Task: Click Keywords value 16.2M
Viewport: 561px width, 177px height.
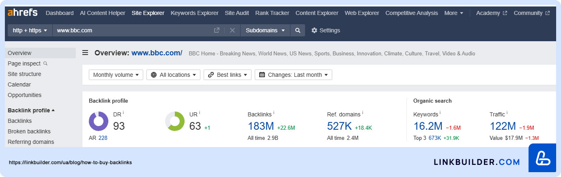Action: pos(428,126)
